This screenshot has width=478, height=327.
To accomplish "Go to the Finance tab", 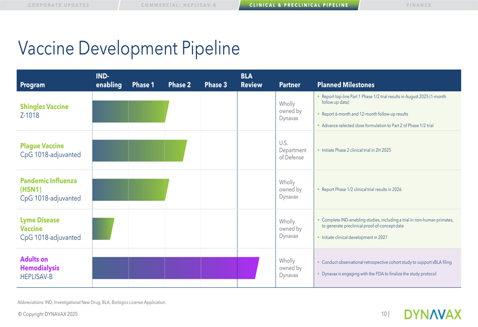I will point(419,5).
